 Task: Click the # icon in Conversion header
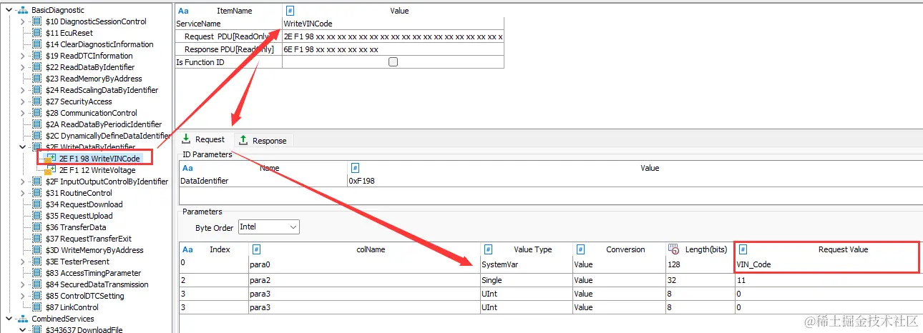(581, 249)
